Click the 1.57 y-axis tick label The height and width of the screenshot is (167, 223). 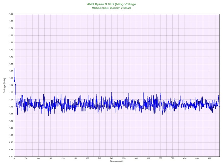(11, 35)
